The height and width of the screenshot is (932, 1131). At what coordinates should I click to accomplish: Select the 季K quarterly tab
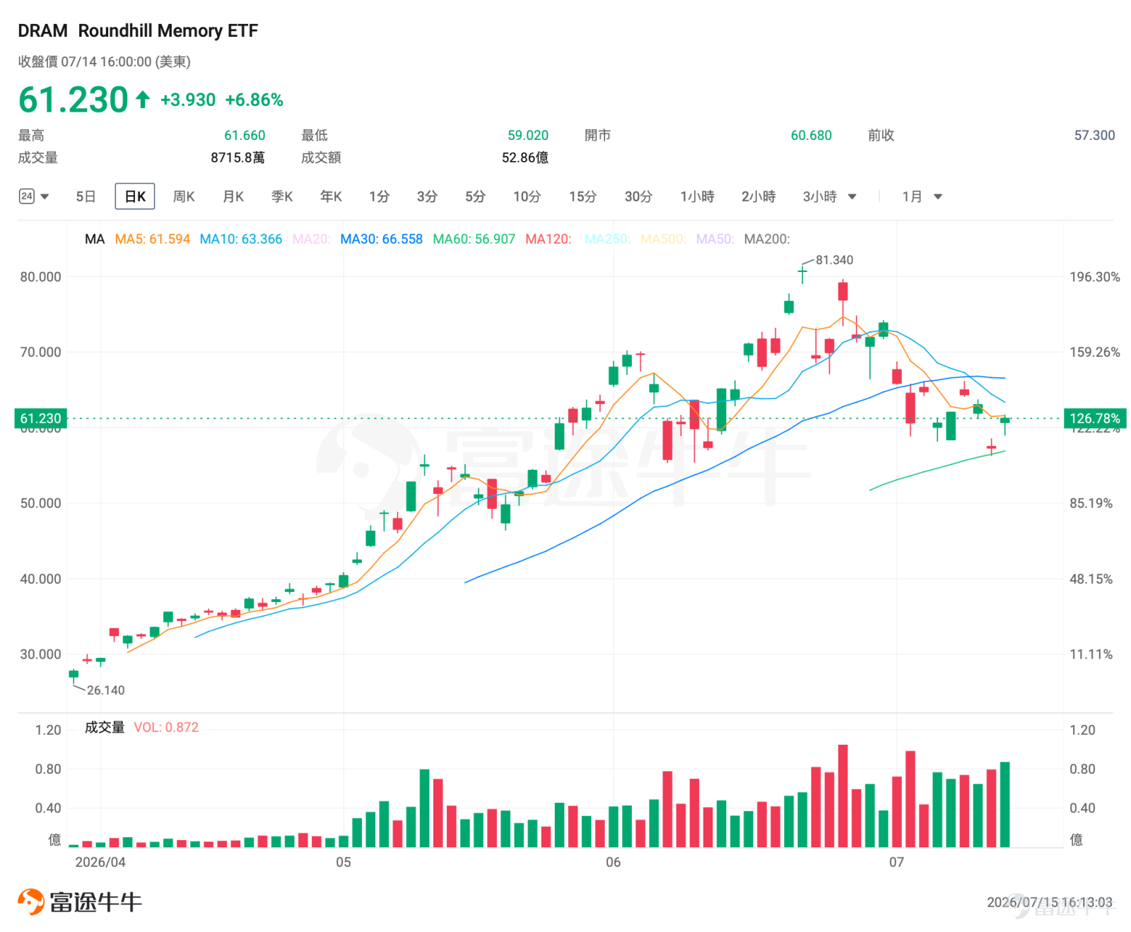coord(282,196)
